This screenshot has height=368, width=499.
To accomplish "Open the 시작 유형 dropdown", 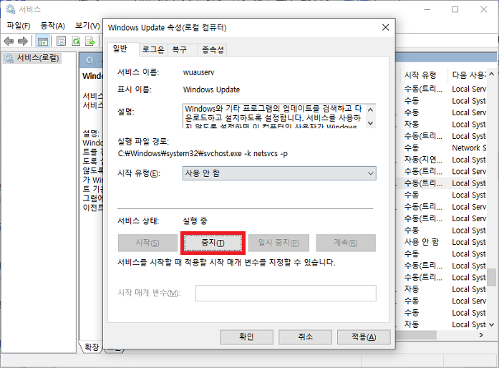I will tap(279, 173).
